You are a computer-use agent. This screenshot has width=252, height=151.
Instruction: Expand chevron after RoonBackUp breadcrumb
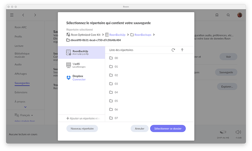coord(128,35)
